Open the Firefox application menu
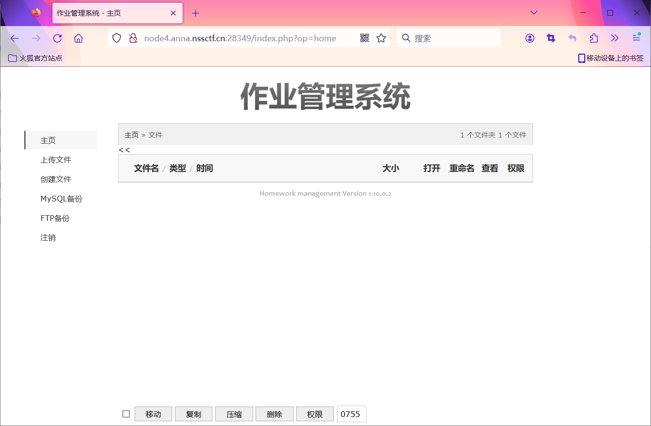Screen dimensions: 651x426 tap(636, 38)
